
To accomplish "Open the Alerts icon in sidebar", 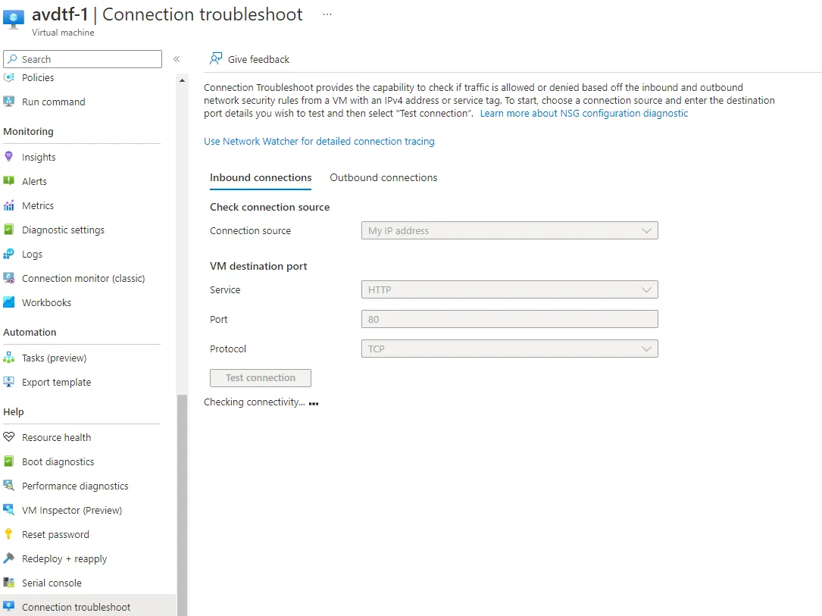I will coord(9,181).
